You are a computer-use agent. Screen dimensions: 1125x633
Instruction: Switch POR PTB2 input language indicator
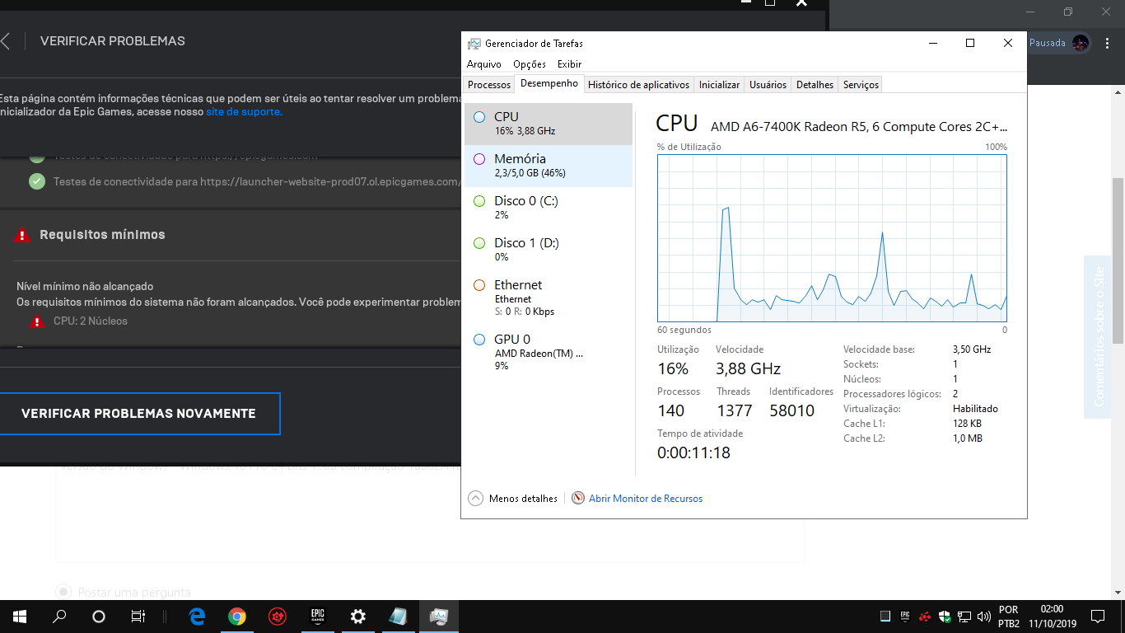pos(1009,617)
